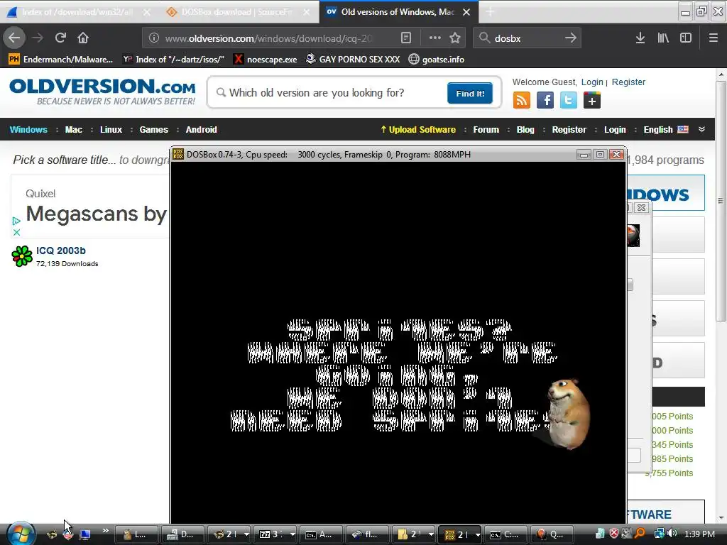Click the Find It! button
The height and width of the screenshot is (545, 727).
point(470,93)
